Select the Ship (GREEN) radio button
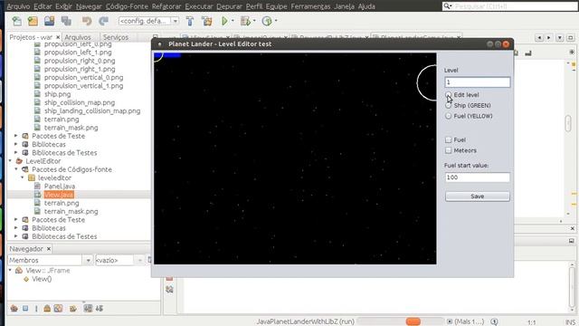The image size is (579, 326). (449, 106)
